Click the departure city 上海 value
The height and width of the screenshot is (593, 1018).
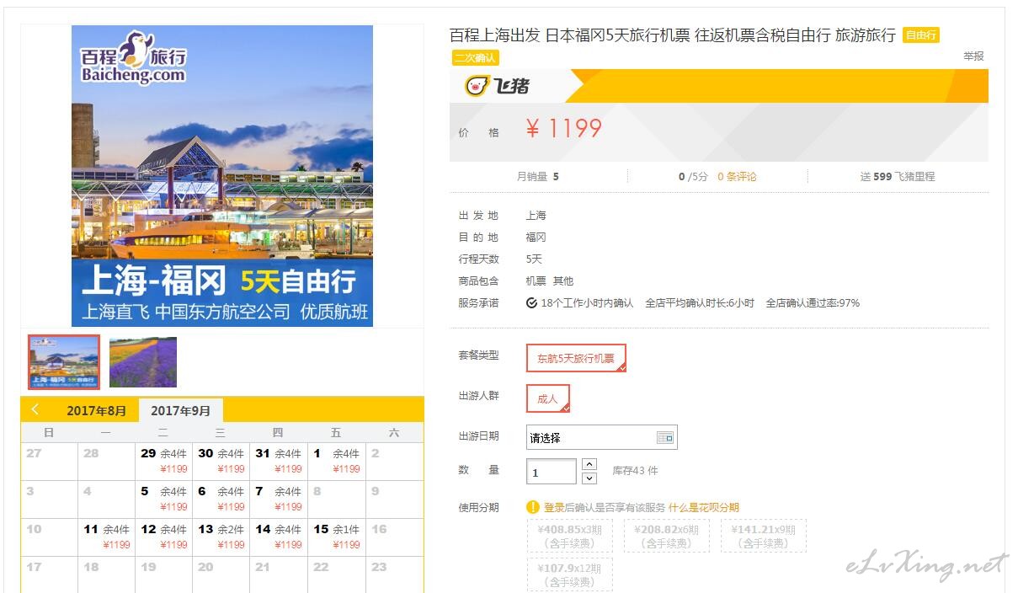(536, 216)
